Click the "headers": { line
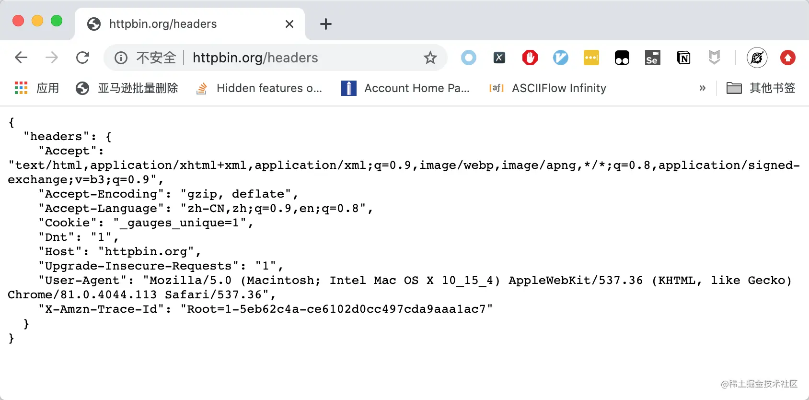Screen dimensions: 809x400 pos(68,137)
